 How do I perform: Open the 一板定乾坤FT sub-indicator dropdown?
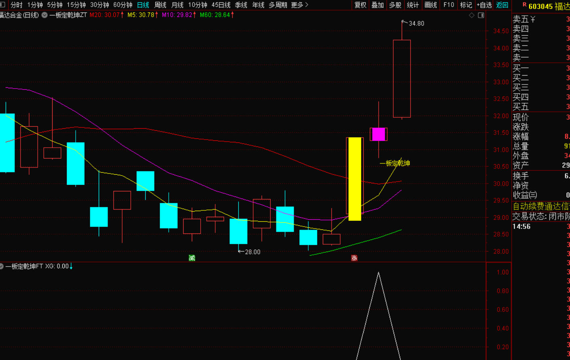[x=2, y=266]
